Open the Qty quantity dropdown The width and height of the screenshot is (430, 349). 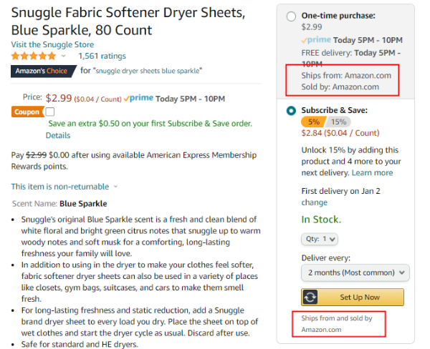click(x=319, y=239)
